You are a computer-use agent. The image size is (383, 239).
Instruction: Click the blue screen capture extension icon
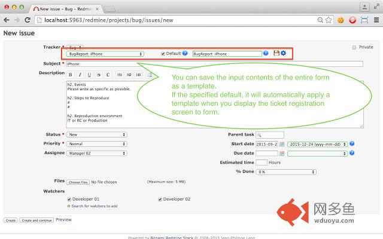pyautogui.click(x=364, y=20)
